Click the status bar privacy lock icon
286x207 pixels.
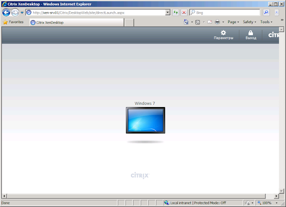pos(247,203)
